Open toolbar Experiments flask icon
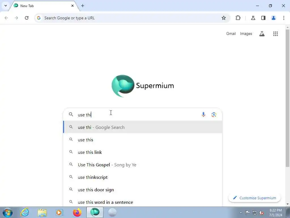290x218 pixels. tap(253, 18)
